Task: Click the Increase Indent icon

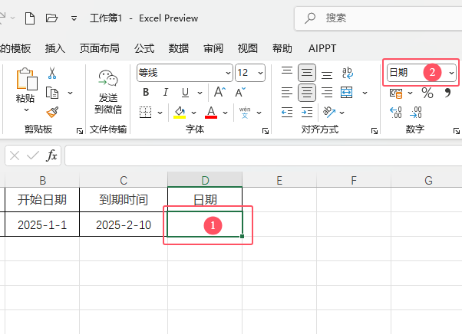Action: pos(307,113)
